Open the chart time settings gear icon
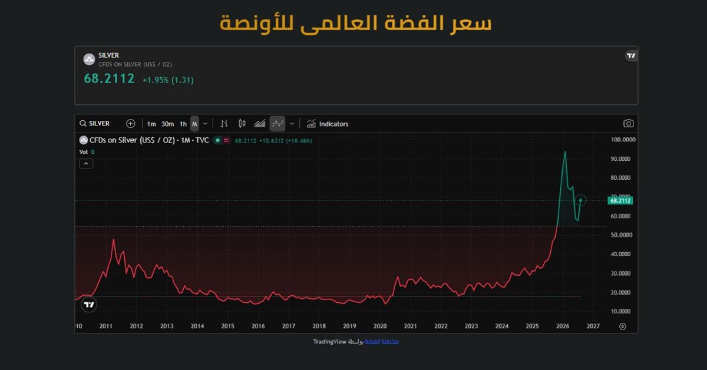Viewport: 707px width, 370px height. (622, 326)
